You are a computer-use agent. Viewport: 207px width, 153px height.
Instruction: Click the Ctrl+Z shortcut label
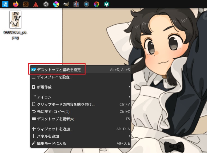pyautogui.click(x=125, y=112)
